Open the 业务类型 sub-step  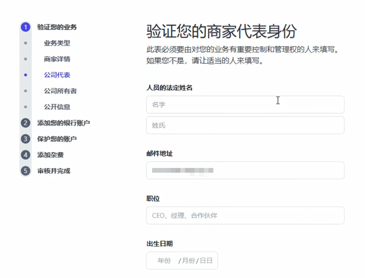click(57, 43)
